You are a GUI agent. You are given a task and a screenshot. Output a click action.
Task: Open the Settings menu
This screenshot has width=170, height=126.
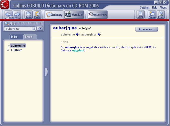[145, 8]
